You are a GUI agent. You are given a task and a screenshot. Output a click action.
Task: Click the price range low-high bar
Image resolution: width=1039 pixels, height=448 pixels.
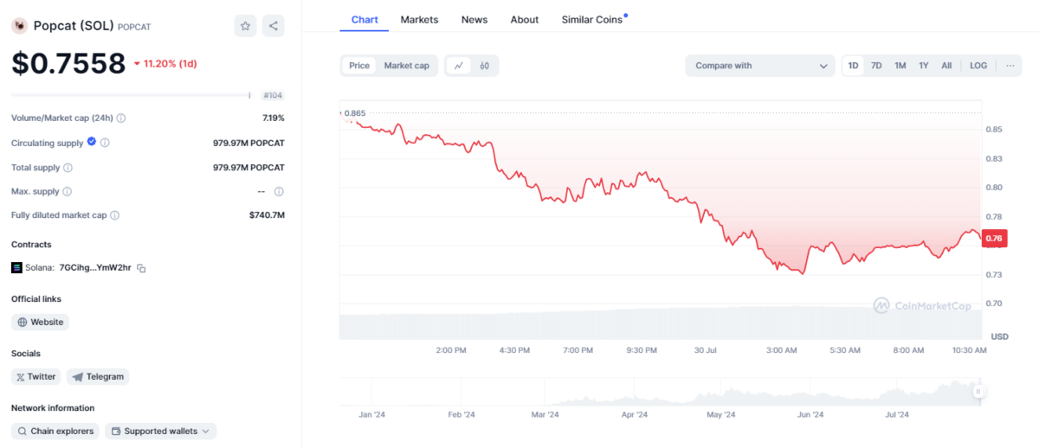pos(132,95)
